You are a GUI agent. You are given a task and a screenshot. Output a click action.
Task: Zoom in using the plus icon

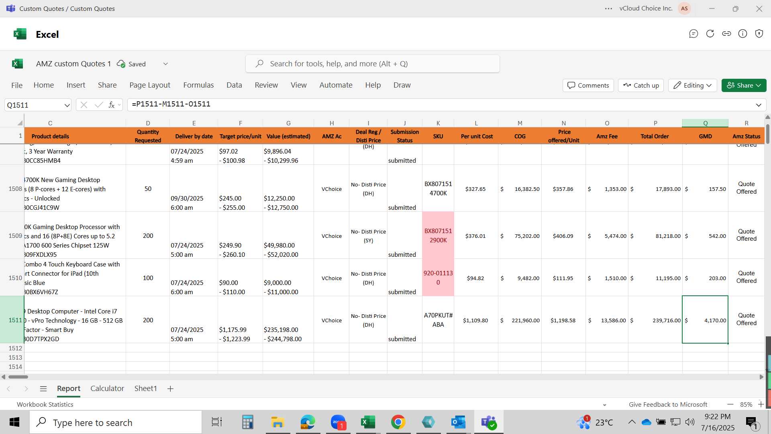[761, 404]
